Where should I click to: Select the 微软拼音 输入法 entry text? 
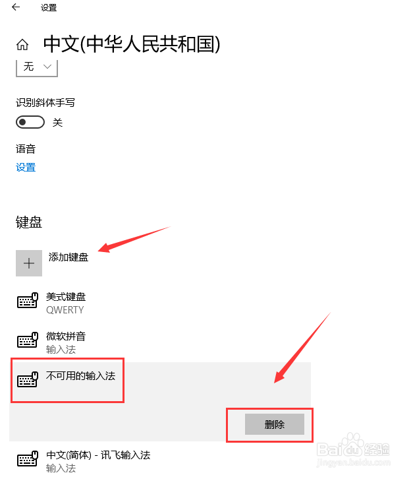tap(66, 342)
